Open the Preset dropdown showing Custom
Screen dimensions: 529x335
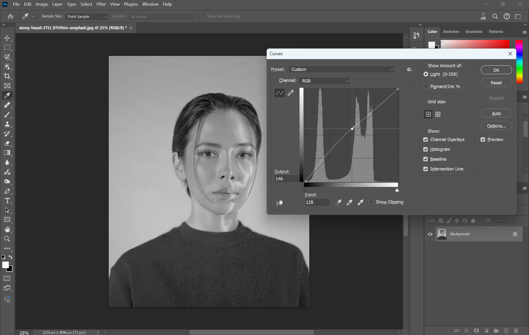coord(342,69)
